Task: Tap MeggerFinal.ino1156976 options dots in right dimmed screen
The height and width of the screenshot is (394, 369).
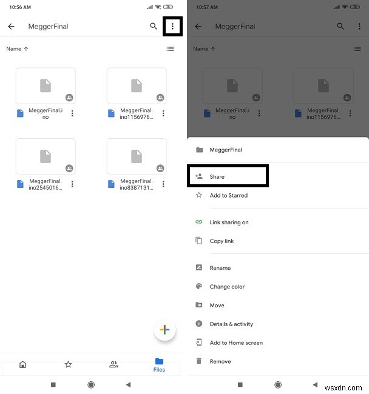Action: (350, 113)
